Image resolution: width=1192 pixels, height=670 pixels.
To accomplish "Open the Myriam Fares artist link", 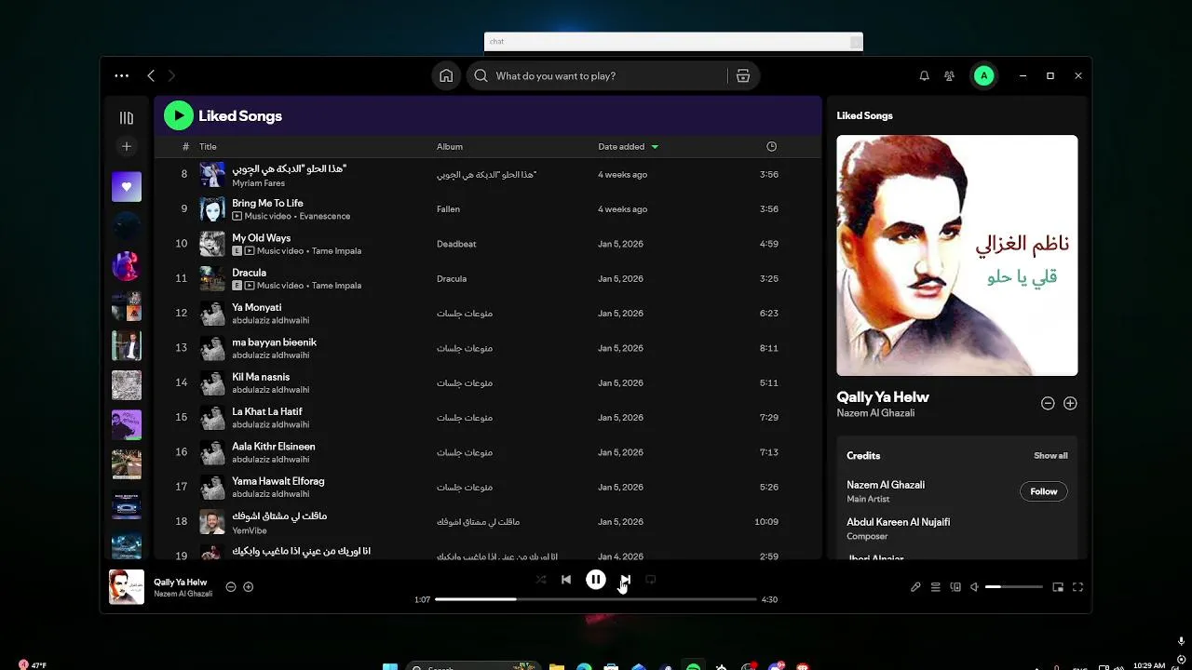I will click(259, 183).
